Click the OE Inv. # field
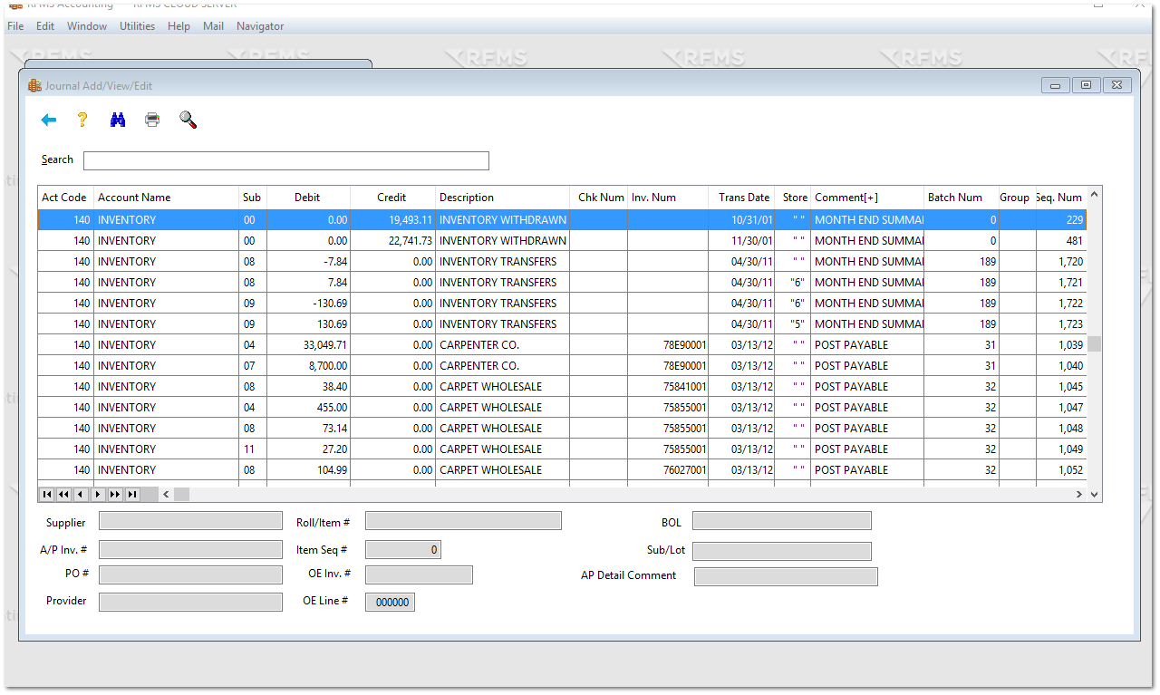Image resolution: width=1160 pixels, height=695 pixels. click(419, 574)
